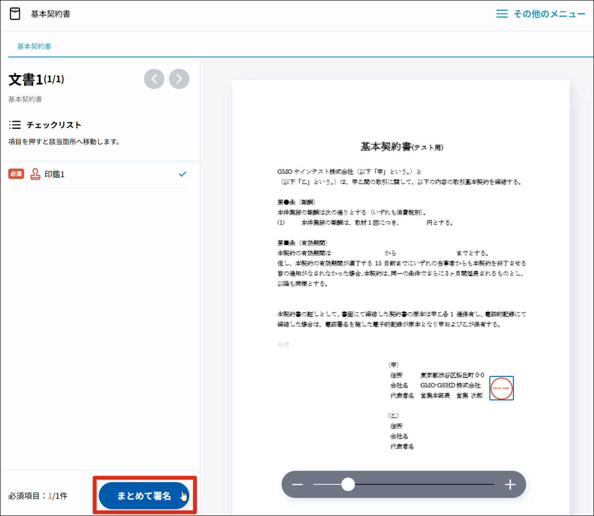
Task: Click the チェックリスト list icon
Action: pos(15,125)
